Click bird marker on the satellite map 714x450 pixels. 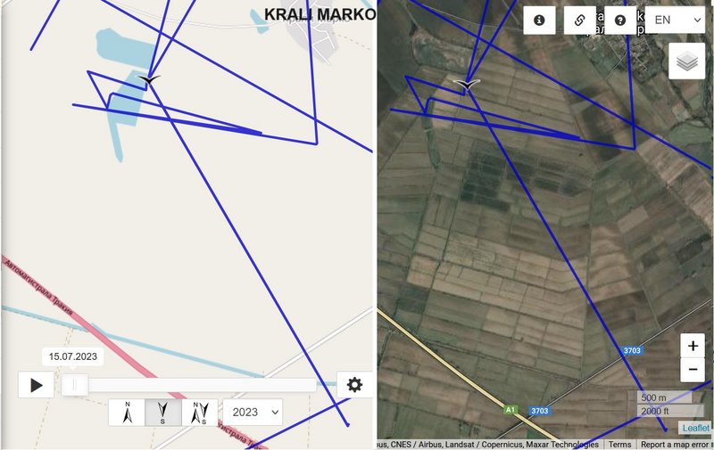tap(466, 85)
